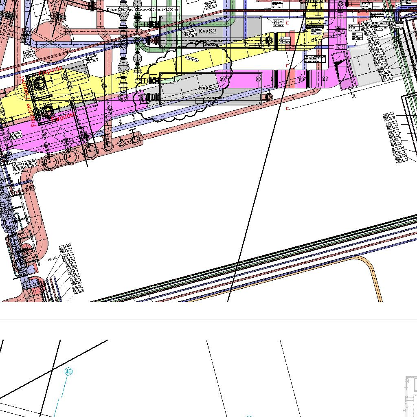Select the small oval tag on yellow duct
The height and width of the screenshot is (417, 417).
pyautogui.click(x=191, y=59)
